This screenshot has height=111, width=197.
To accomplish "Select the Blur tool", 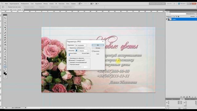I will (x=5, y=47).
